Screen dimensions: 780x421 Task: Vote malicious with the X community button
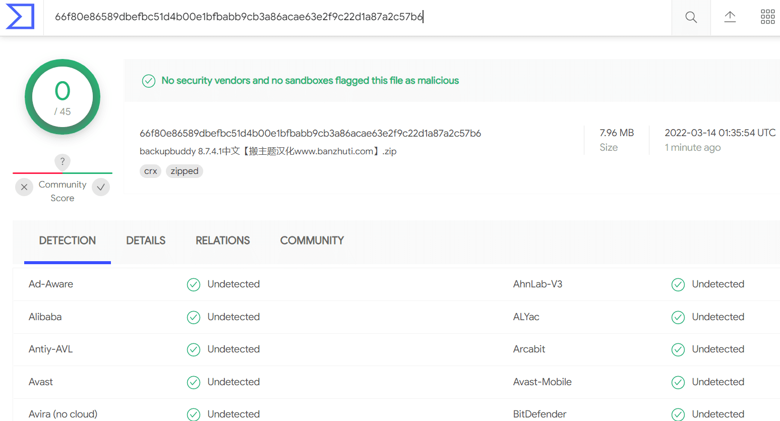tap(24, 187)
